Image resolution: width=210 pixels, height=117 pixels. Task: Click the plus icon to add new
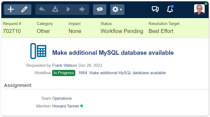11,10
